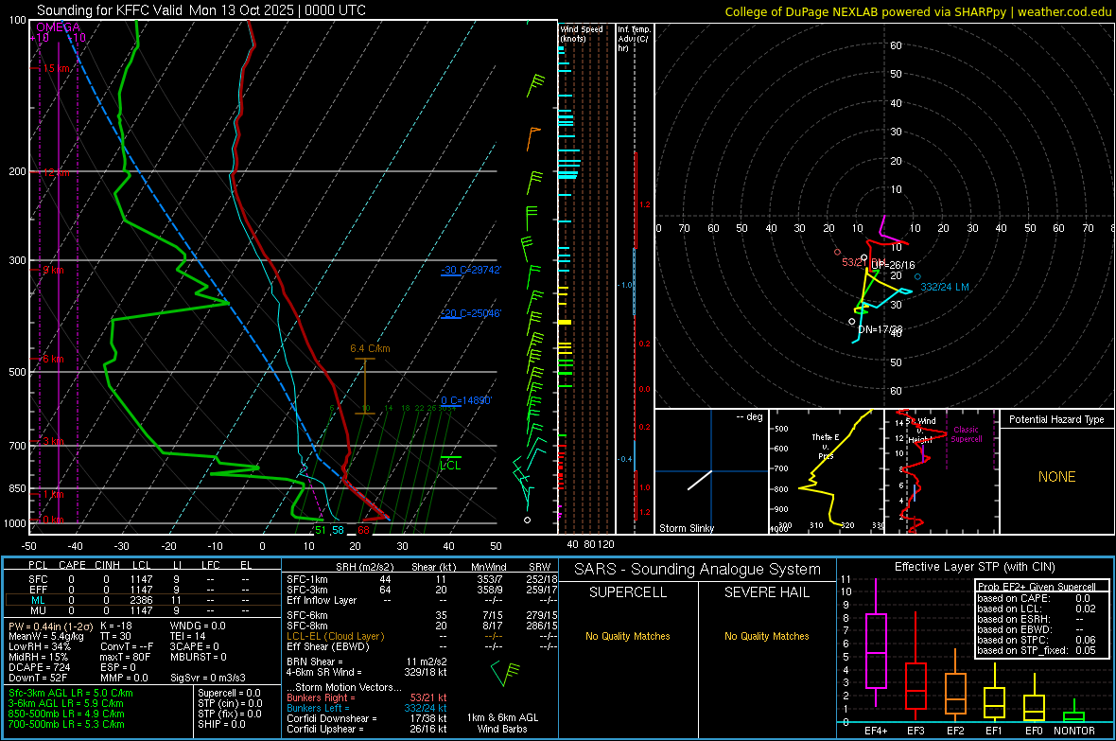Click the CINH column header
Viewport: 1116px width, 741px height.
click(x=107, y=565)
